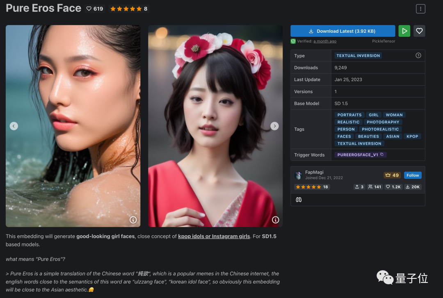Open the three-dot options menu

pos(420,9)
